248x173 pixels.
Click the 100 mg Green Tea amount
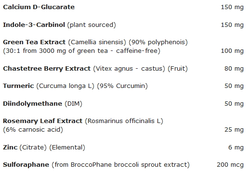[232, 51]
